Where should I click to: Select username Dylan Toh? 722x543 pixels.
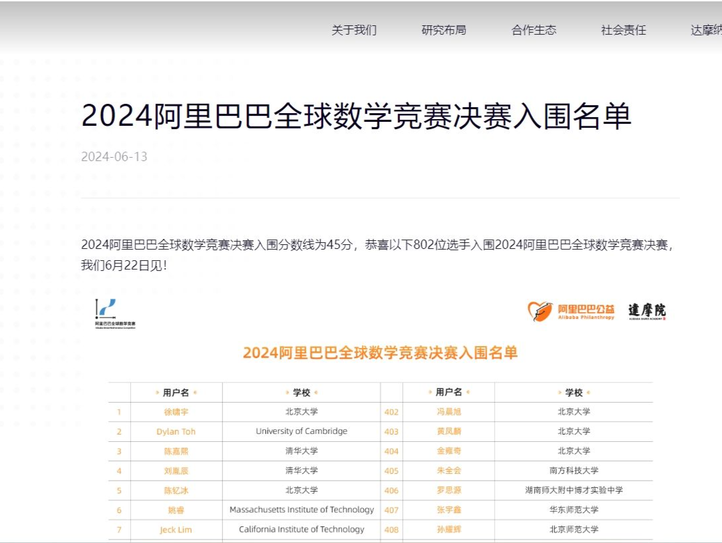click(176, 432)
